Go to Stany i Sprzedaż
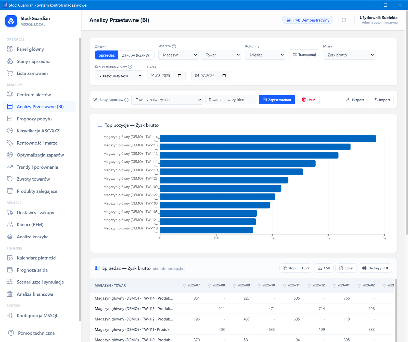This screenshot has height=342, width=408. point(40,61)
